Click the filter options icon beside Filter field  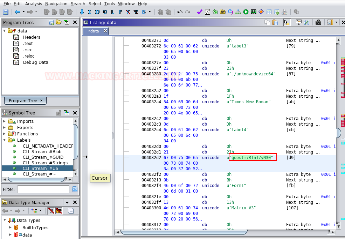pos(75,189)
